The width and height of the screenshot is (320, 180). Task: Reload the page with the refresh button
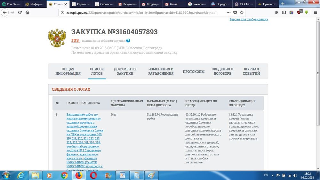point(20,12)
